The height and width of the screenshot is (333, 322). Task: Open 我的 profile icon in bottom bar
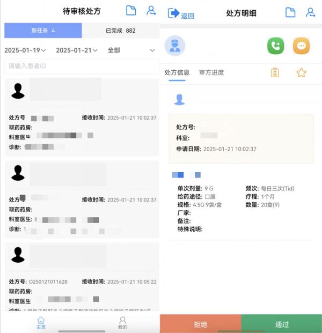point(123,320)
